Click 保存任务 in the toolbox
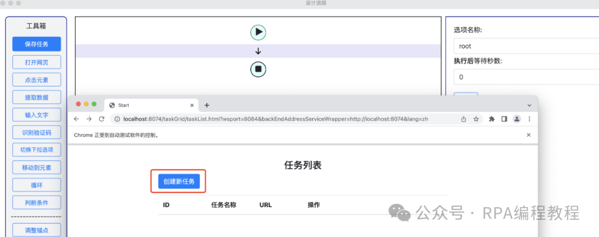 37,44
